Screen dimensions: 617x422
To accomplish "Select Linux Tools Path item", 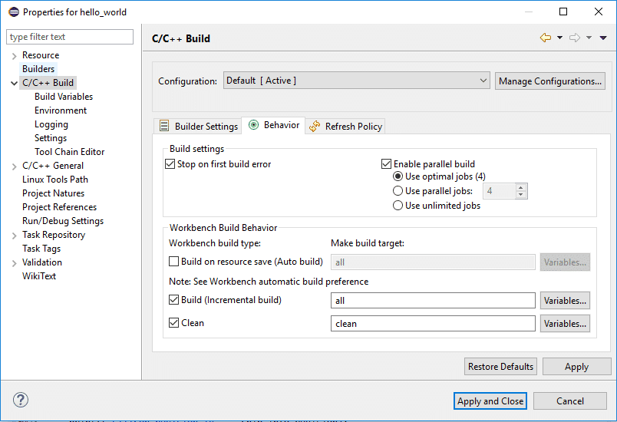I will (x=55, y=180).
